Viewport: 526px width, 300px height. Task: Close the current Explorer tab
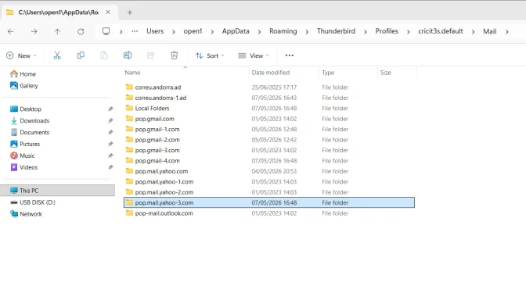(108, 12)
